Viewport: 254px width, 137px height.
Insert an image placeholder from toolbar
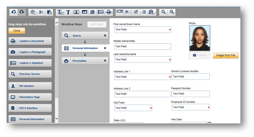coord(84,12)
